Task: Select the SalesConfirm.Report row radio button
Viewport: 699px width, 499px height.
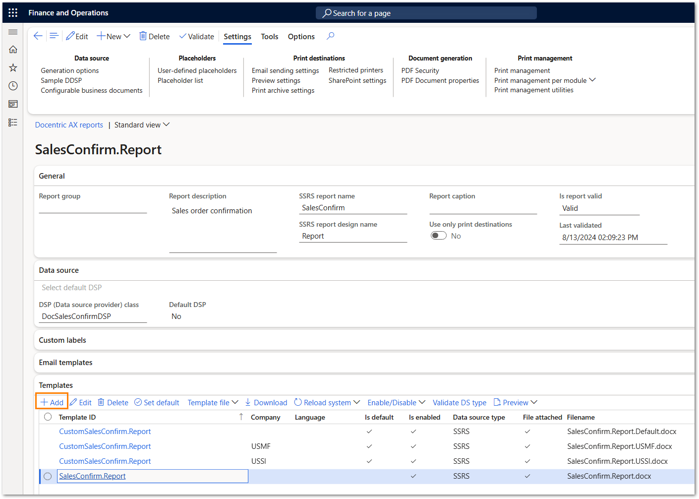Action: pyautogui.click(x=48, y=476)
